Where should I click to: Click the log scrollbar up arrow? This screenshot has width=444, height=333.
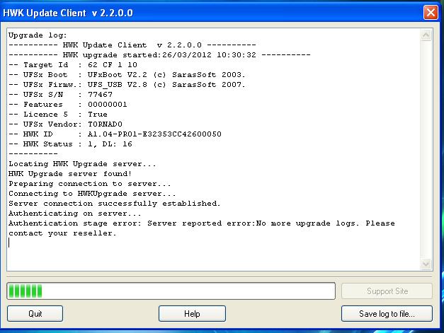point(426,35)
